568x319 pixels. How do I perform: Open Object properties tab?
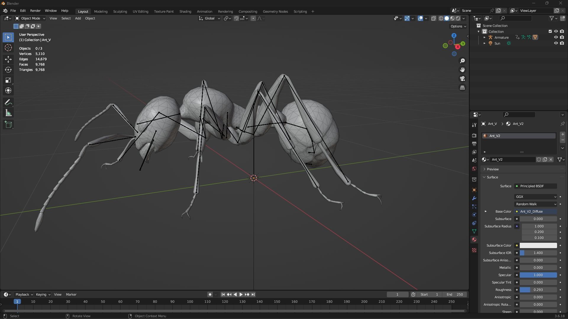(474, 190)
